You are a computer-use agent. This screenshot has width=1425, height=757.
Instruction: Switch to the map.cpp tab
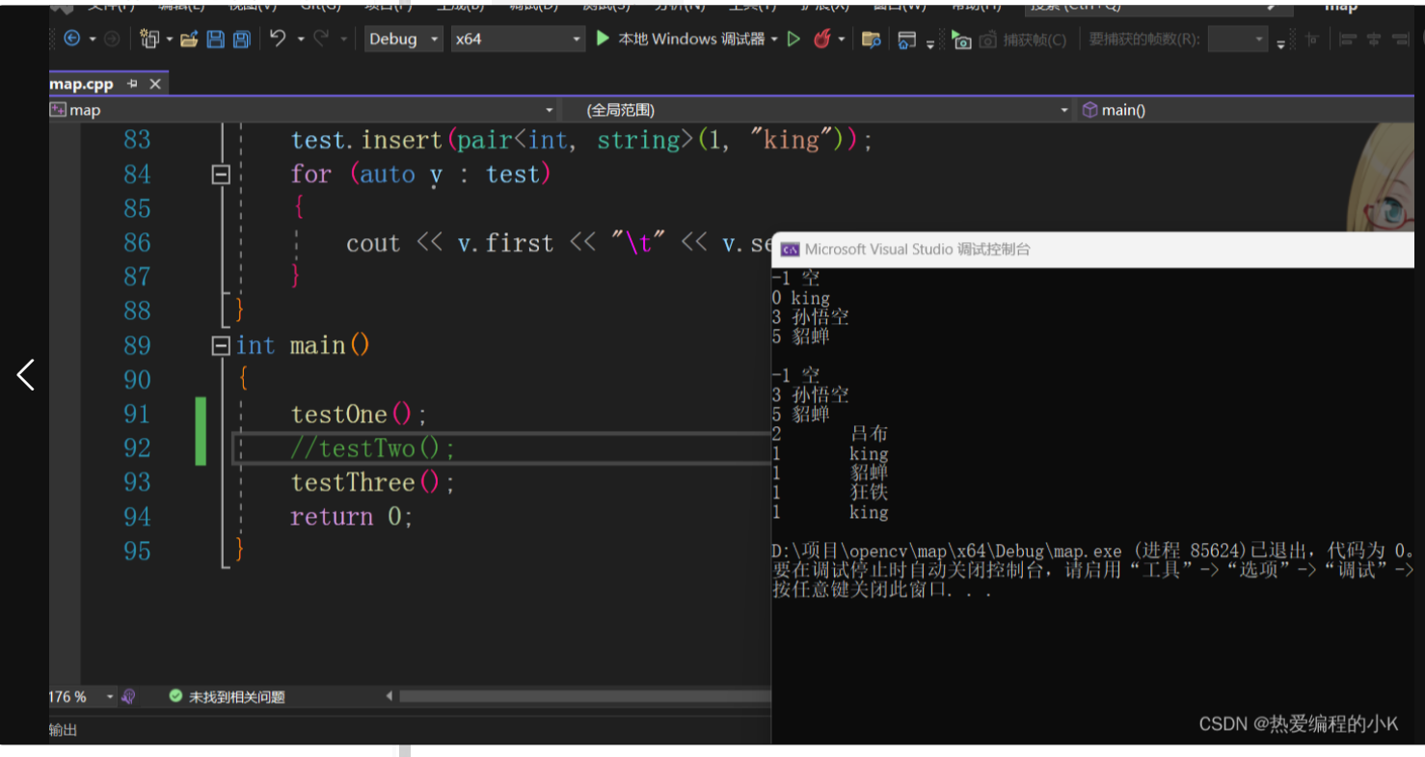82,84
